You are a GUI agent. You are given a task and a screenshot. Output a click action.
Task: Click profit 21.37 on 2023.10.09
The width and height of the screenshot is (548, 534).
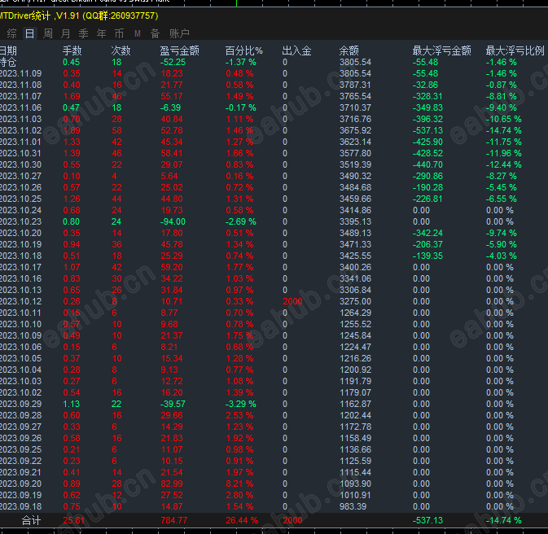click(x=172, y=335)
